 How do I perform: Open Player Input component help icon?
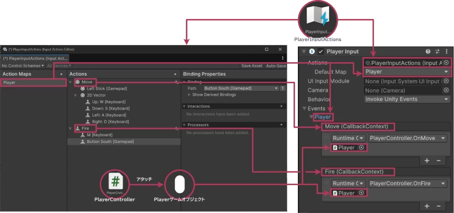click(x=428, y=52)
